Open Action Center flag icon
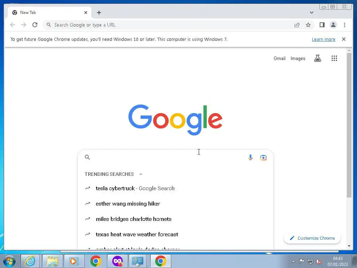Image resolution: width=357 pixels, height=268 pixels. (302, 261)
